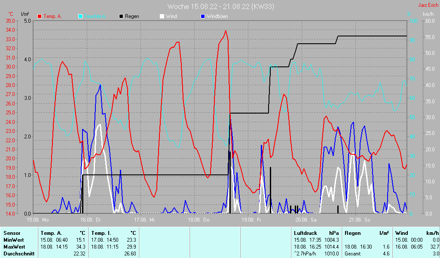Click the Temp. I. timestamp '17.08. 14:50'
Viewport: 440px width, 258px height.
point(105,240)
